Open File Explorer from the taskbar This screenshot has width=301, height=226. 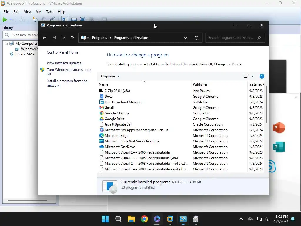tap(131, 219)
